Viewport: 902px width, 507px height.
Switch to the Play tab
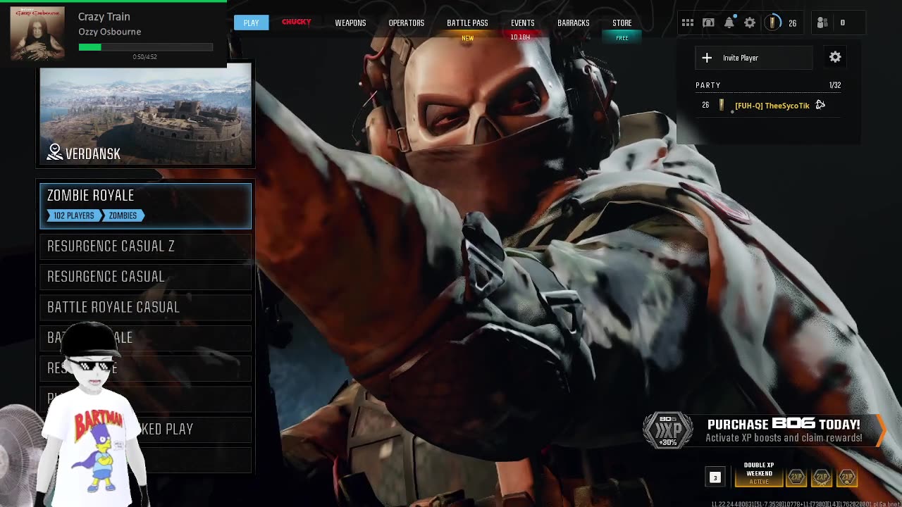251,23
